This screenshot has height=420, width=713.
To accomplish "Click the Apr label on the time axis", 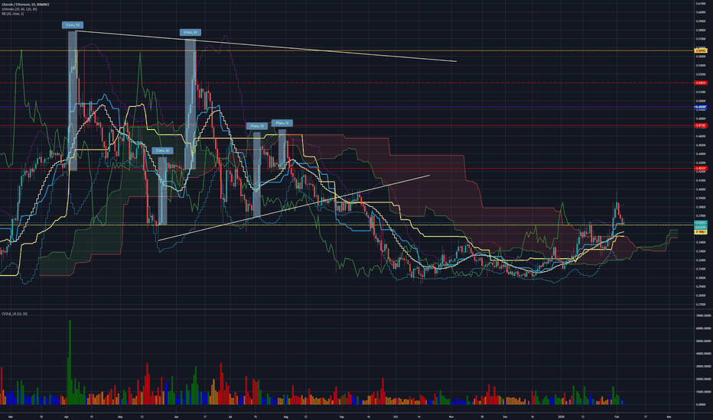I will pyautogui.click(x=67, y=416).
